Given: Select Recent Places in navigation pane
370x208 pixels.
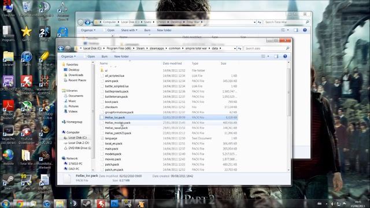Looking at the screenshot, I should click(77, 80).
